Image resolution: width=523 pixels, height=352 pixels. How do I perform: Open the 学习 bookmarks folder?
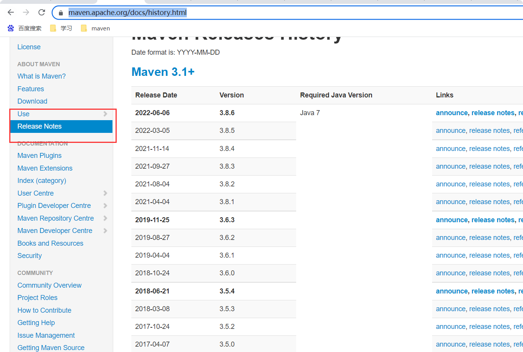point(61,28)
